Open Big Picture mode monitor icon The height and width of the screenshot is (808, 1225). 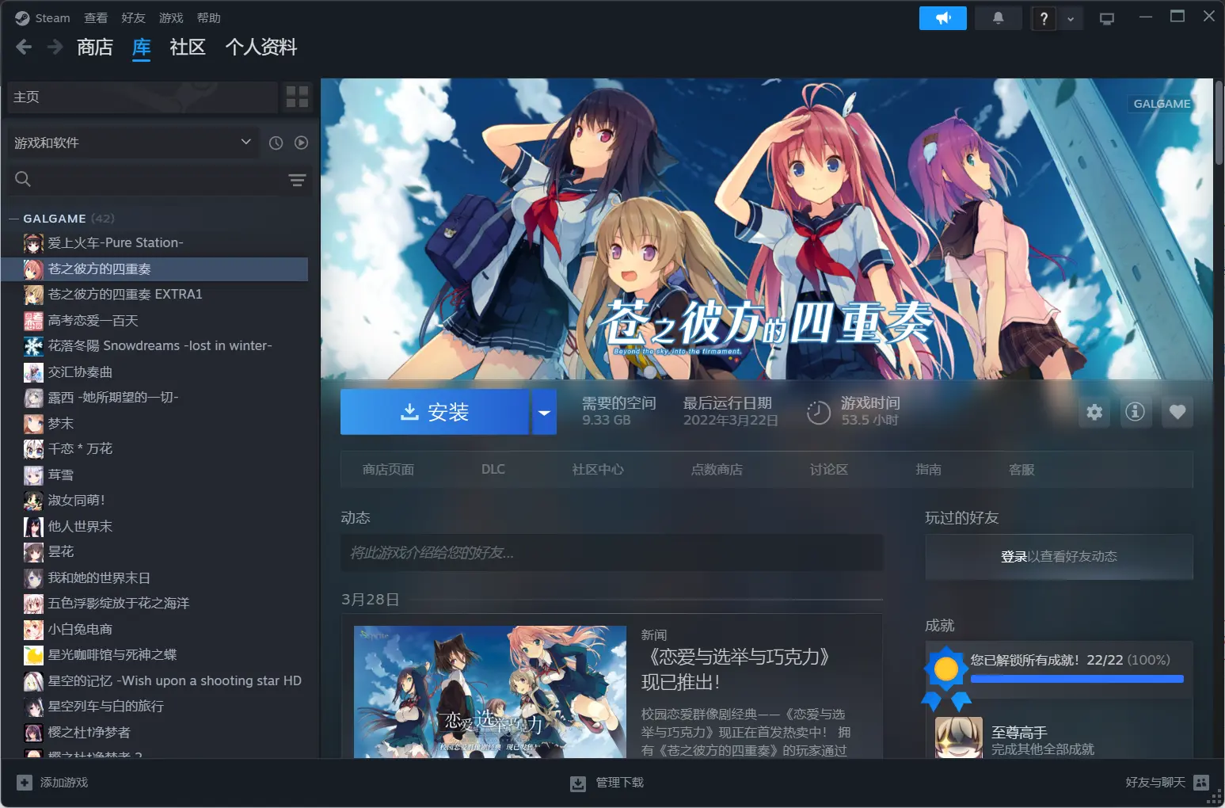tap(1107, 18)
